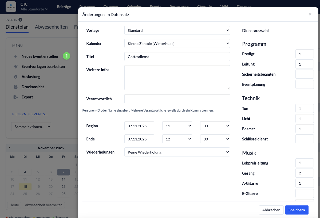Click the Speichern button
320x218 pixels.
pos(297,210)
